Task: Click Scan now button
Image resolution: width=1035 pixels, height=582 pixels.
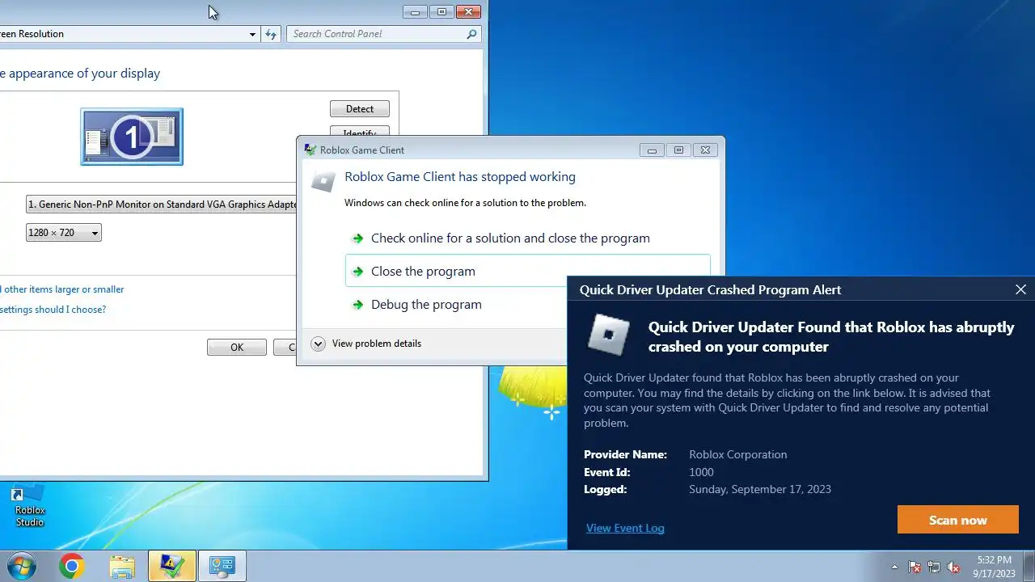Action: (958, 520)
